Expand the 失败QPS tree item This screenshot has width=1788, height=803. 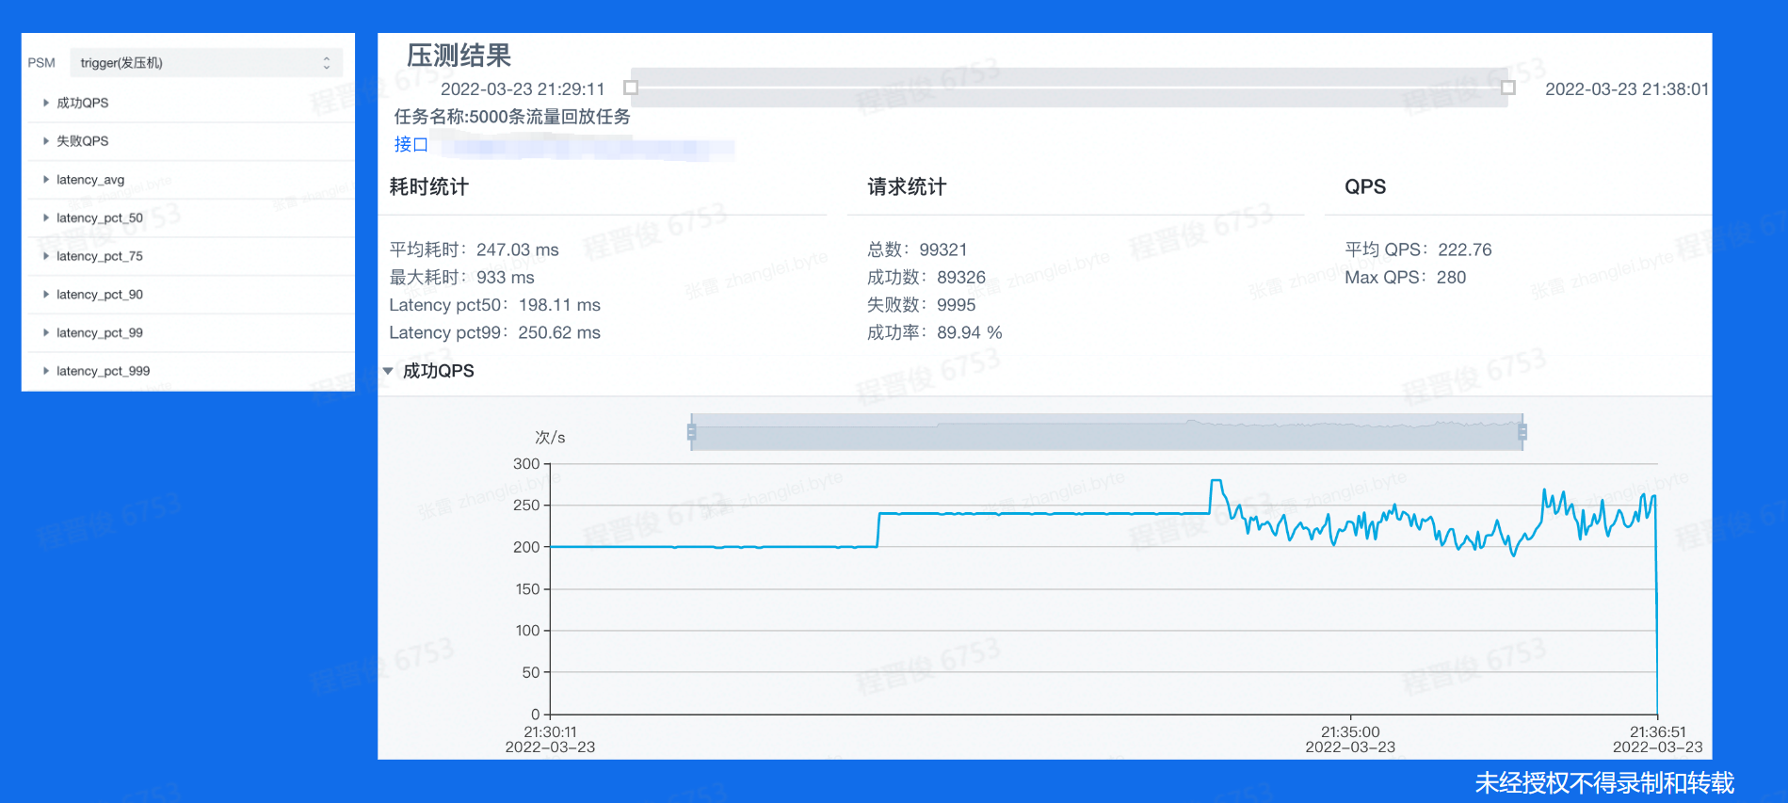46,141
